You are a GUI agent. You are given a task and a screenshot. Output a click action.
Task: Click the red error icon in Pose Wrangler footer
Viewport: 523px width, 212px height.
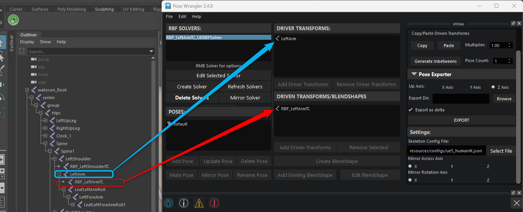214,203
